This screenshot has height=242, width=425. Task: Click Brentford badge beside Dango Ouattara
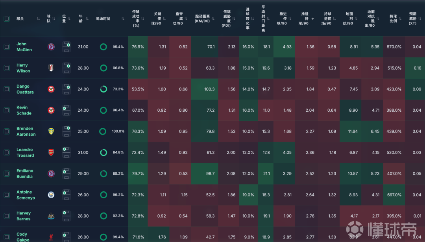[51, 89]
